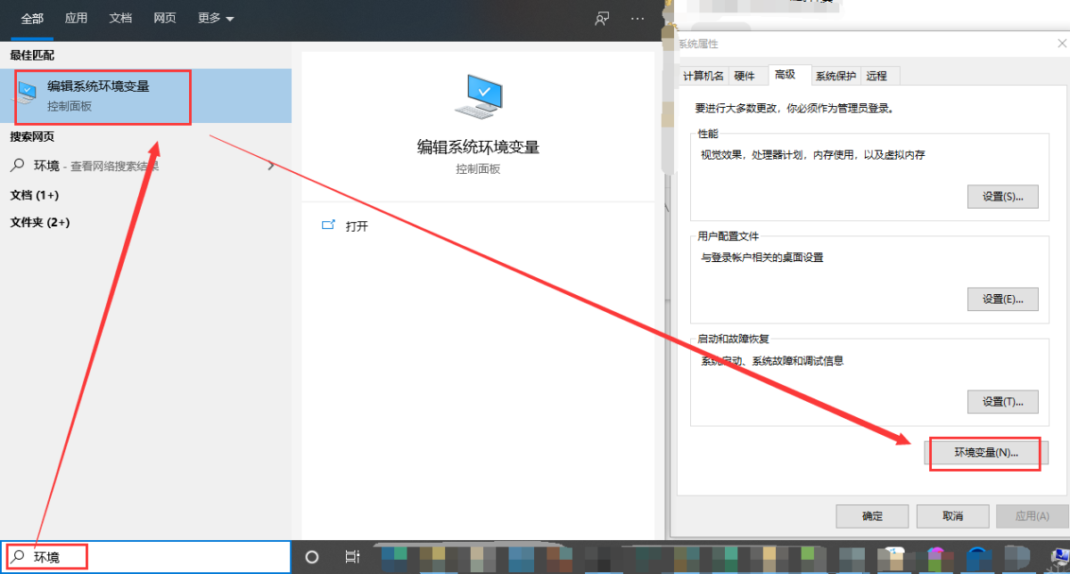The image size is (1070, 574).
Task: Click the large monitor icon in preview pane
Action: pos(479,95)
